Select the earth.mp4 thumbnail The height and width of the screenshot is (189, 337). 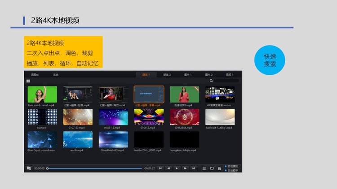[x=78, y=140]
